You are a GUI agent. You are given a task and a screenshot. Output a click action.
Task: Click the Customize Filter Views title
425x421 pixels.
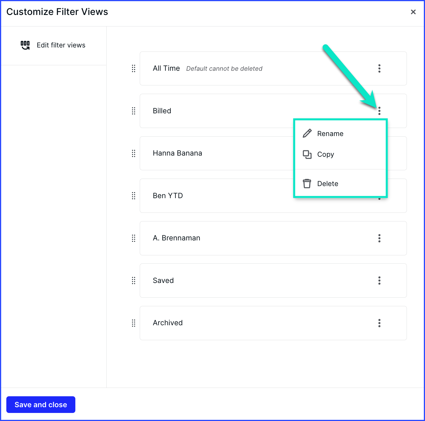(57, 12)
